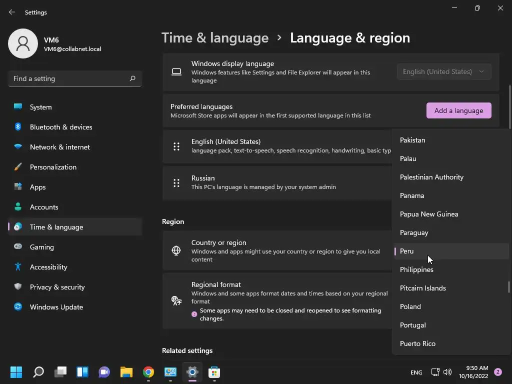Select the Russian language row
512x384 pixels.
point(277,183)
